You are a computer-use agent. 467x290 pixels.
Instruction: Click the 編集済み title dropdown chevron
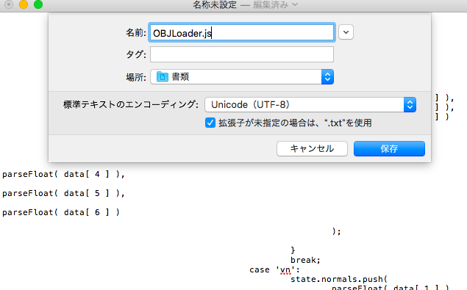click(295, 4)
